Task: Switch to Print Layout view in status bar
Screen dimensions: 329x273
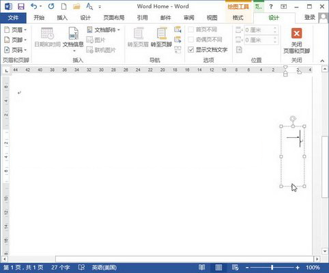Action: 218,268
